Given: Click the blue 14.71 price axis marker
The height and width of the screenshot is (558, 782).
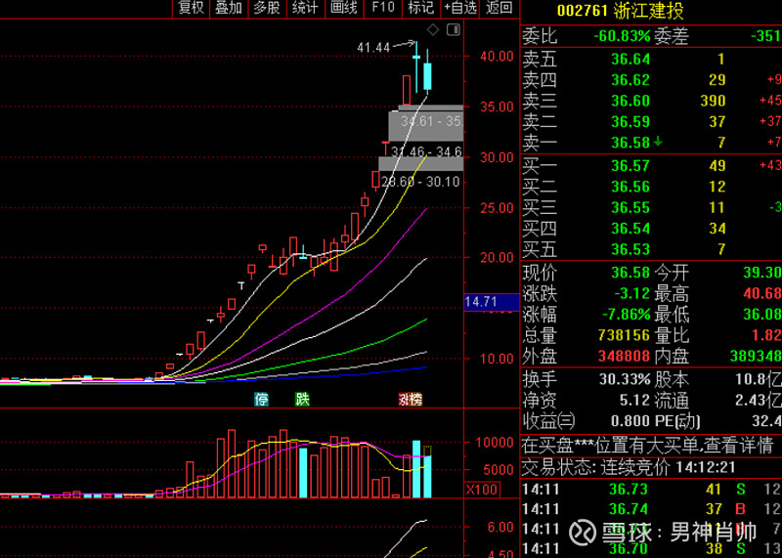Looking at the screenshot, I should pos(492,302).
